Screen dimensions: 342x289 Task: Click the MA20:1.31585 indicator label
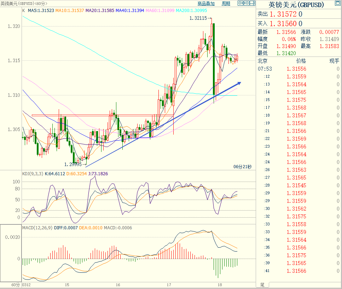[100, 11]
